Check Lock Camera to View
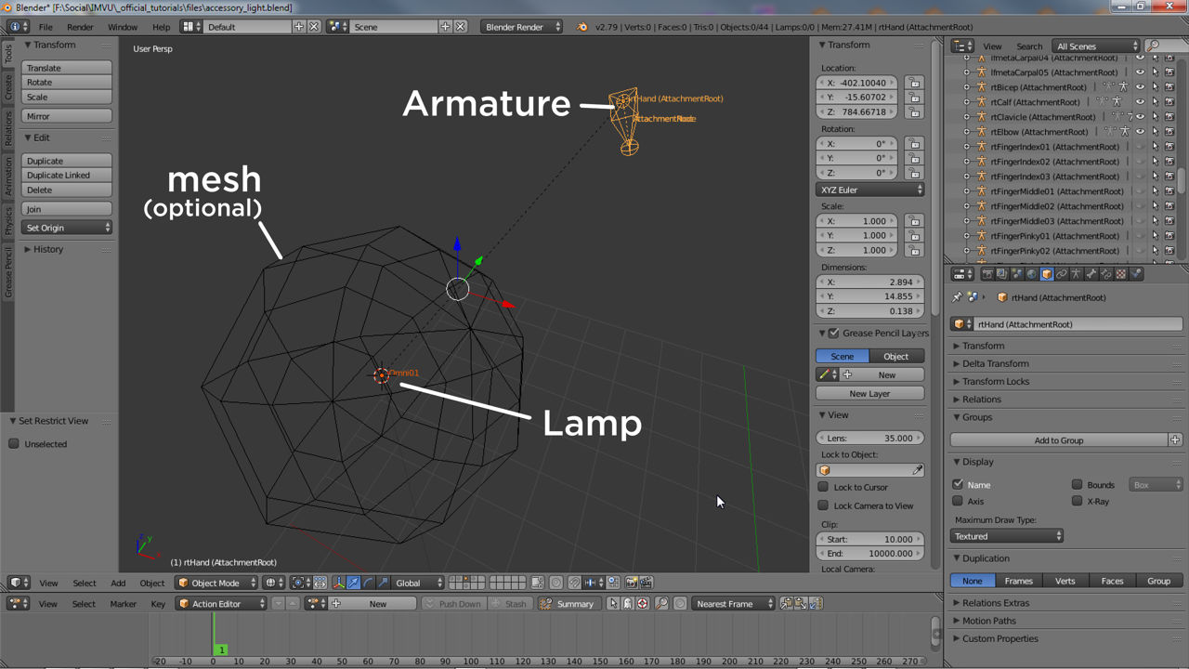The height and width of the screenshot is (669, 1189). click(x=823, y=505)
